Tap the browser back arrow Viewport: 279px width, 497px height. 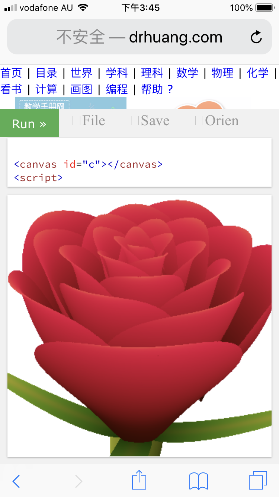coord(16,481)
